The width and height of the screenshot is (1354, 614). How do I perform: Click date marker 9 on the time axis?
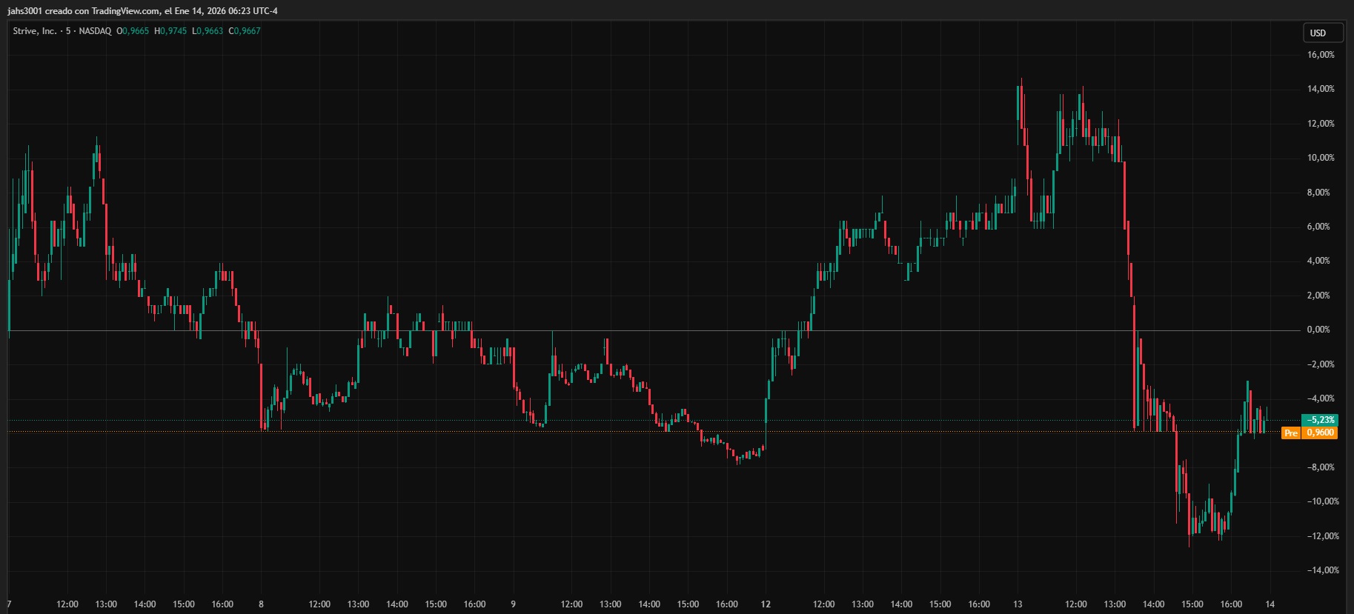pyautogui.click(x=513, y=604)
